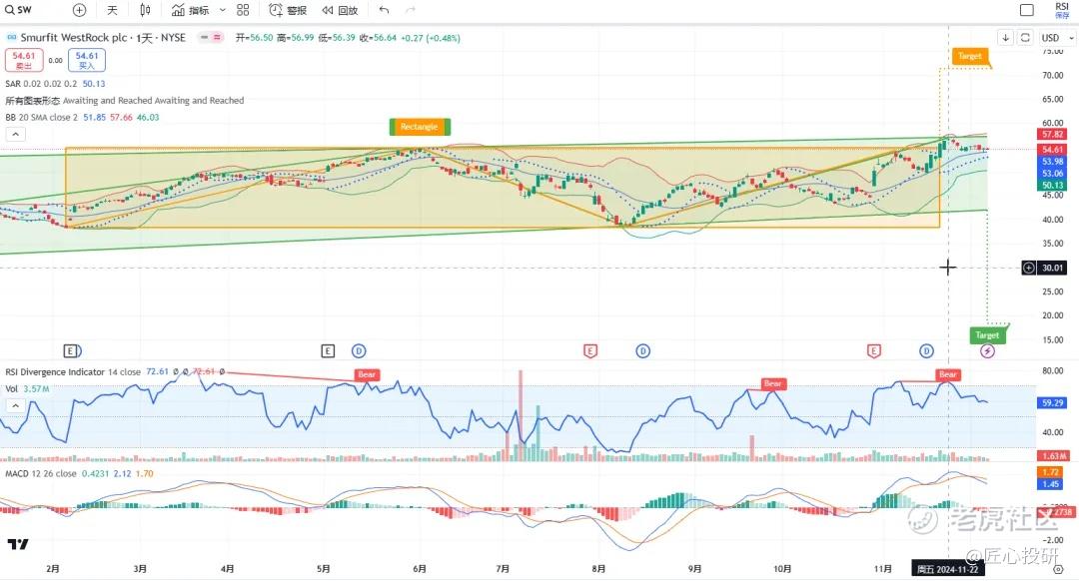1079x581 pixels.
Task: Click the blue 54.61 买入 buy button
Action: point(86,60)
